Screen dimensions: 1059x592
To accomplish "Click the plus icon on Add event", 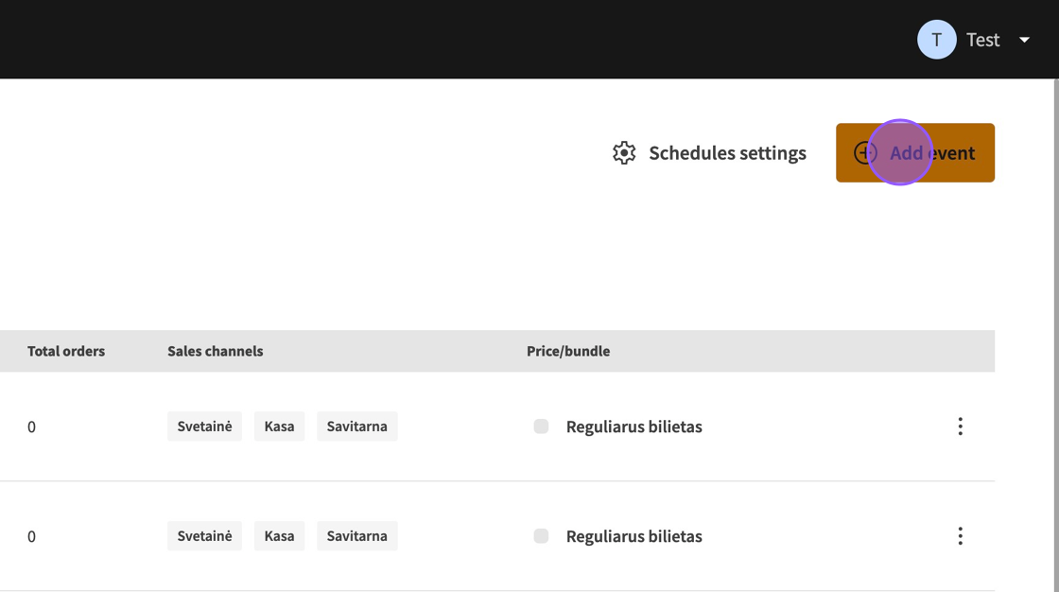I will point(864,153).
